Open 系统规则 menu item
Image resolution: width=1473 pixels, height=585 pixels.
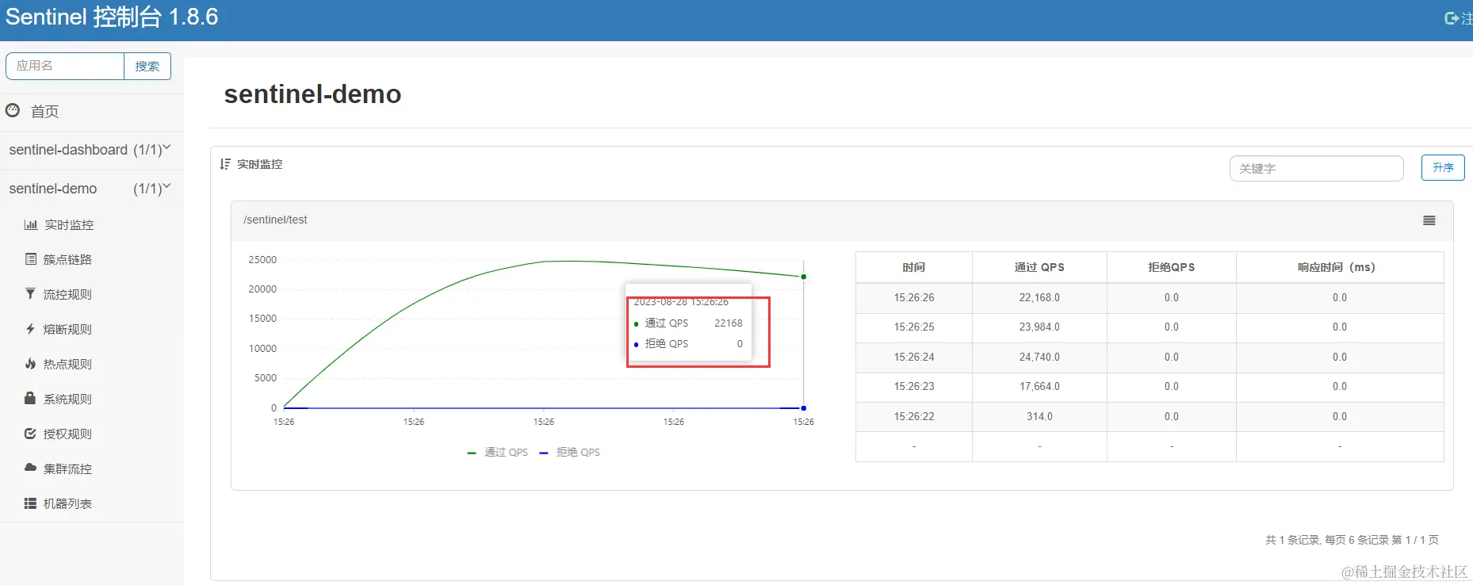67,400
